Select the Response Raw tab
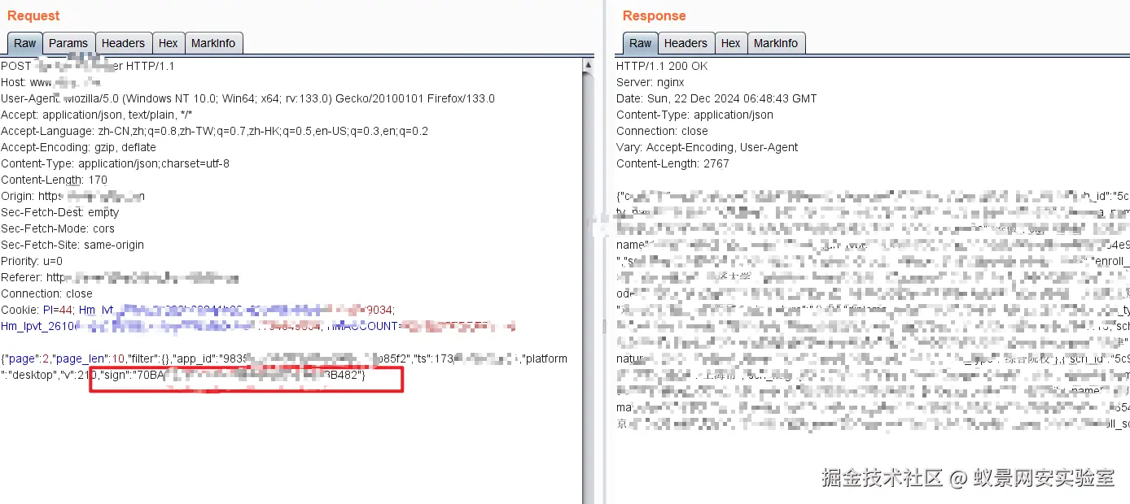This screenshot has width=1130, height=504. (641, 43)
